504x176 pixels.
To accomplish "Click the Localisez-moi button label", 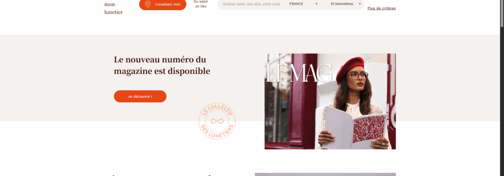I will (x=168, y=4).
